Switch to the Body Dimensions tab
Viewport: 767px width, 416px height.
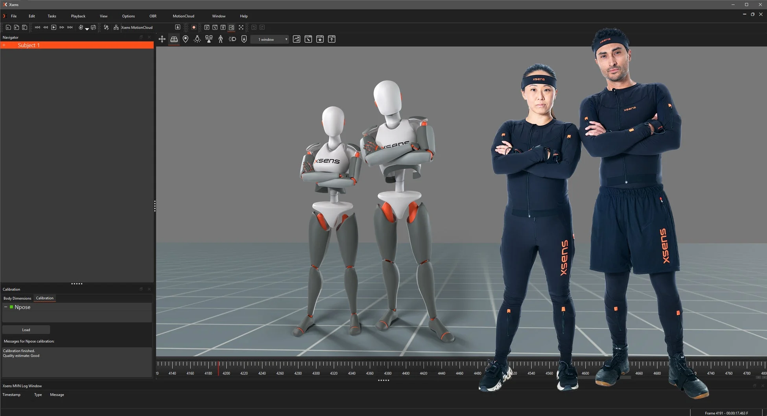click(x=17, y=298)
